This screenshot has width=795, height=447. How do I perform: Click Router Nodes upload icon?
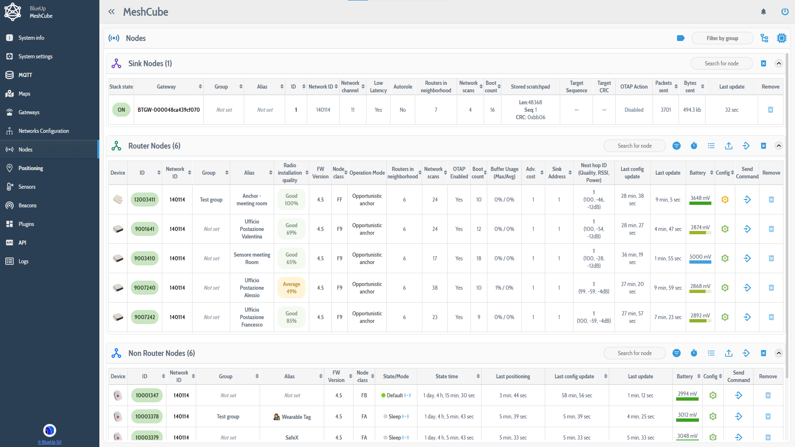pos(728,146)
